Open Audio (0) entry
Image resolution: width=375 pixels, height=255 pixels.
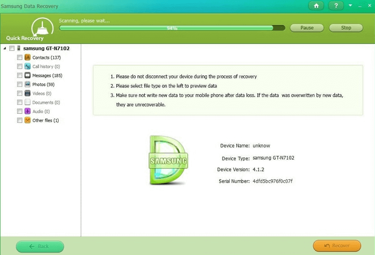[x=41, y=111]
